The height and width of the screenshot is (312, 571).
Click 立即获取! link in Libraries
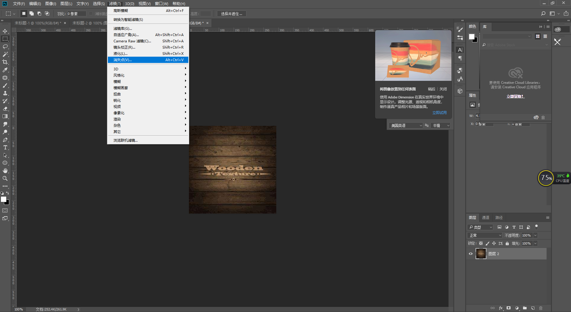pos(516,96)
